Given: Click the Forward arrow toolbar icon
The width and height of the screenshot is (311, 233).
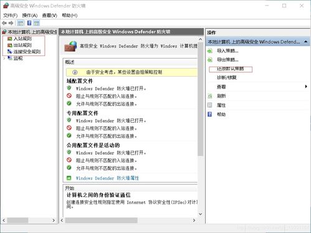Looking at the screenshot, I should (11, 23).
